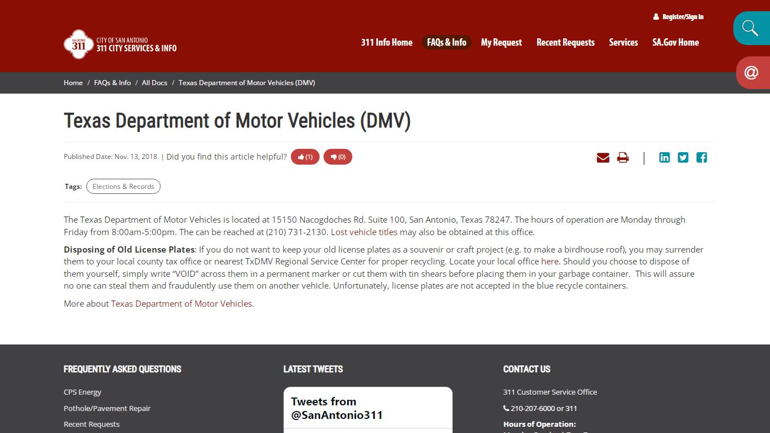Click the red @ contact tab
The height and width of the screenshot is (433, 770).
[x=751, y=73]
